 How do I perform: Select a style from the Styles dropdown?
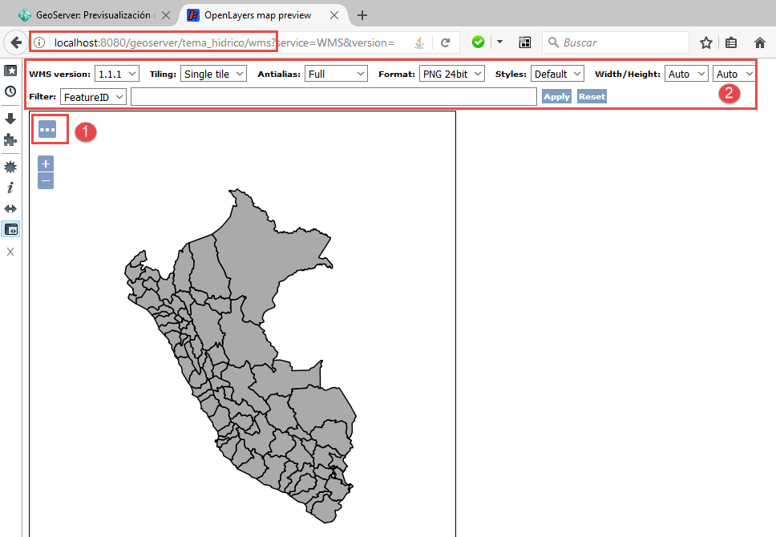click(556, 73)
